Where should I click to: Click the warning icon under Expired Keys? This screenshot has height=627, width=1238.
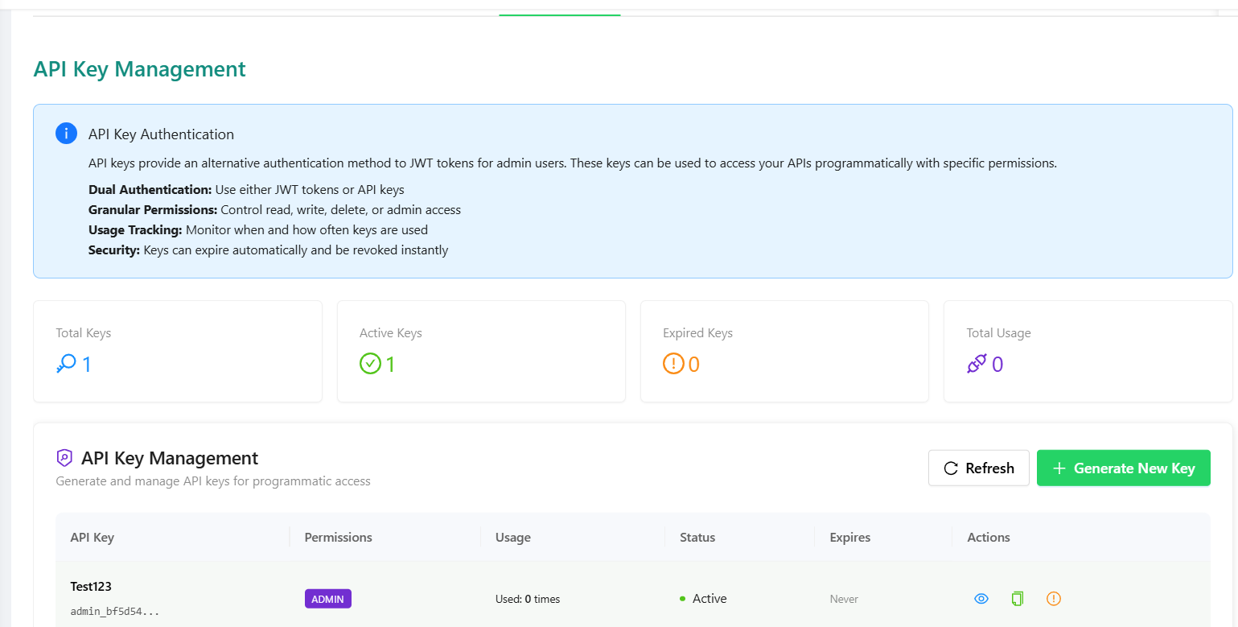[674, 363]
